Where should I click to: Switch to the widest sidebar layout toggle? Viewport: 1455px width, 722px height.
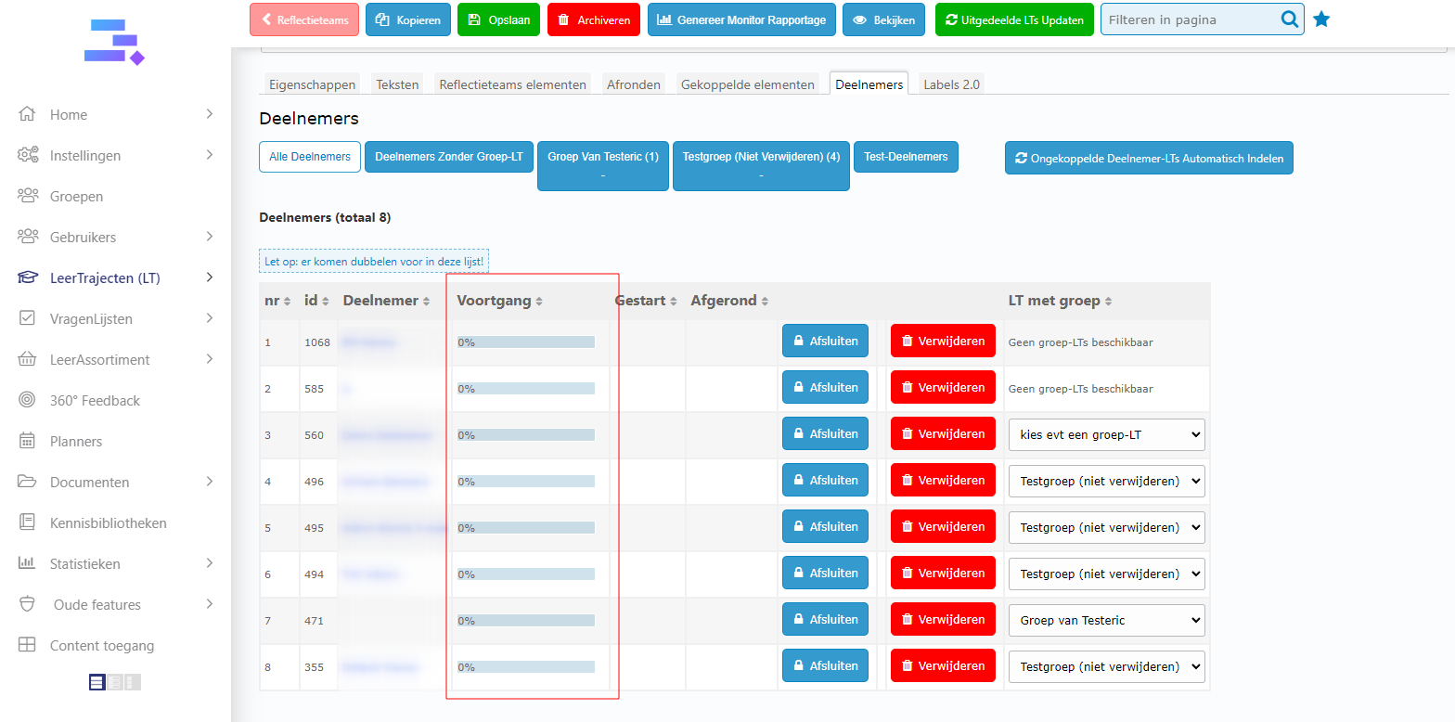[x=97, y=683]
